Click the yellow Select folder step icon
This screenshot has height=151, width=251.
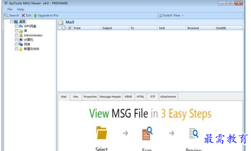click(101, 133)
